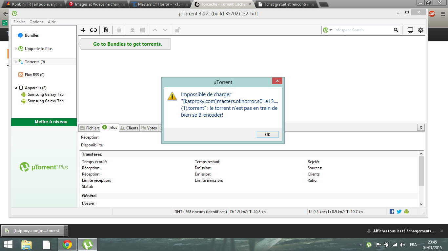Click DHT : 368 noeuds status text
Viewport: 448px width, 251px height.
[x=201, y=212]
